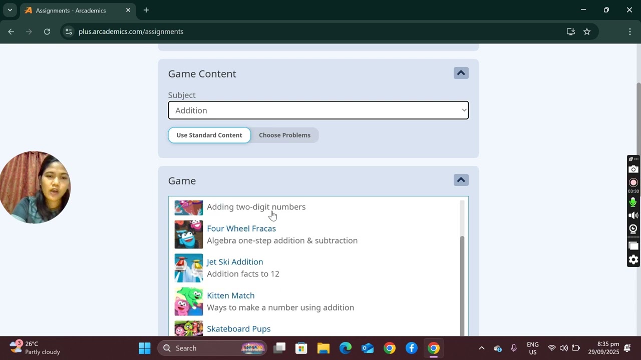Click the game list scrollbar thumb
The image size is (641, 360).
click(x=462, y=285)
